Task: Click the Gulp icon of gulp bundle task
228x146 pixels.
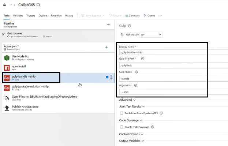Action: [7, 78]
